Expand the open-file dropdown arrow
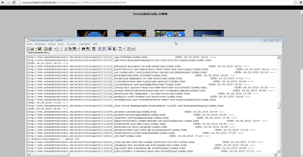The width and height of the screenshot is (303, 157). 35,49
